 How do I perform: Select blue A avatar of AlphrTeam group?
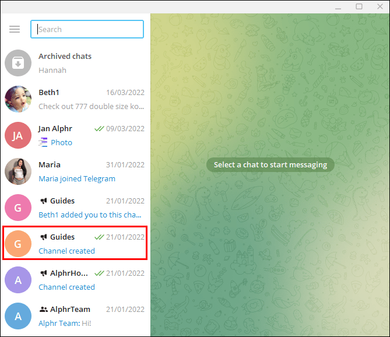point(18,316)
